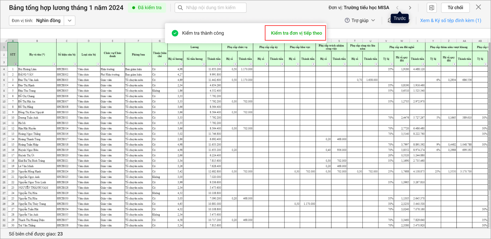Close the payroll summary dialog
This screenshot has height=239, width=491.
point(478,7)
